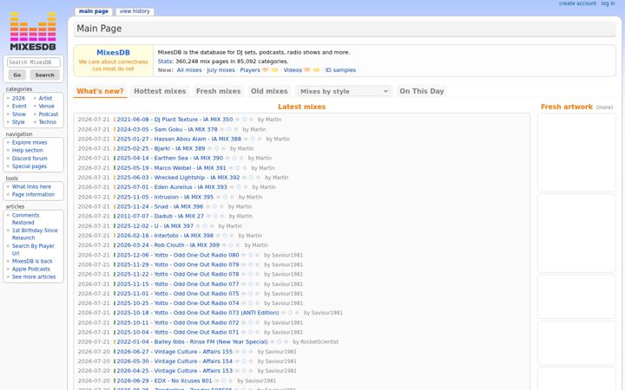Open the Videos link
This screenshot has width=625, height=390.
[293, 70]
